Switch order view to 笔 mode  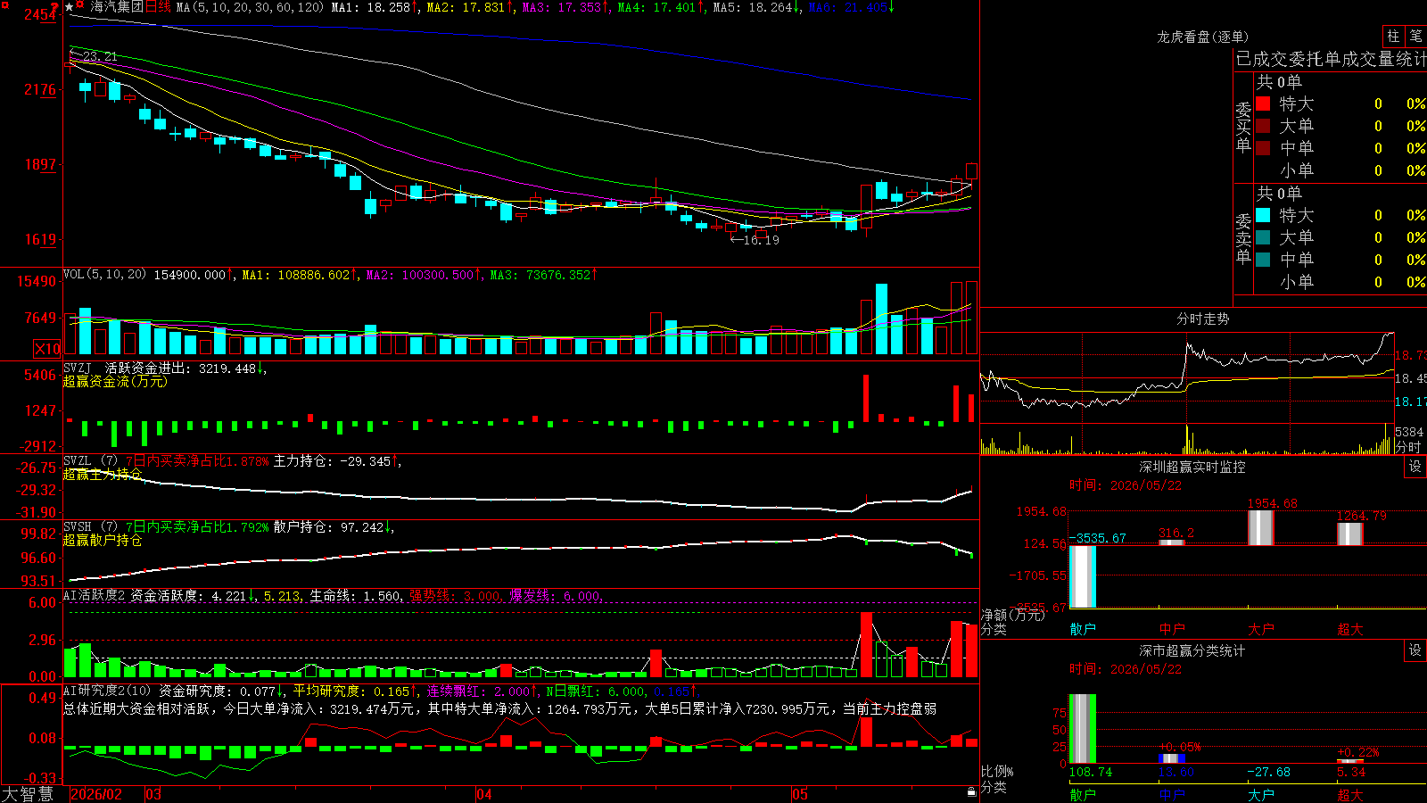click(x=1415, y=36)
